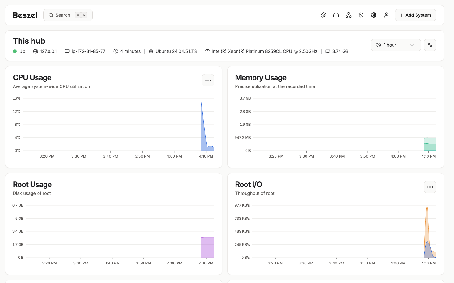Open the containers cube icon in header
Viewport: 454px width, 283px height.
pos(323,15)
